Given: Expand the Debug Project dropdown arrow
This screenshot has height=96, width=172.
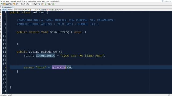Looking at the screenshot, I should 51,4.
